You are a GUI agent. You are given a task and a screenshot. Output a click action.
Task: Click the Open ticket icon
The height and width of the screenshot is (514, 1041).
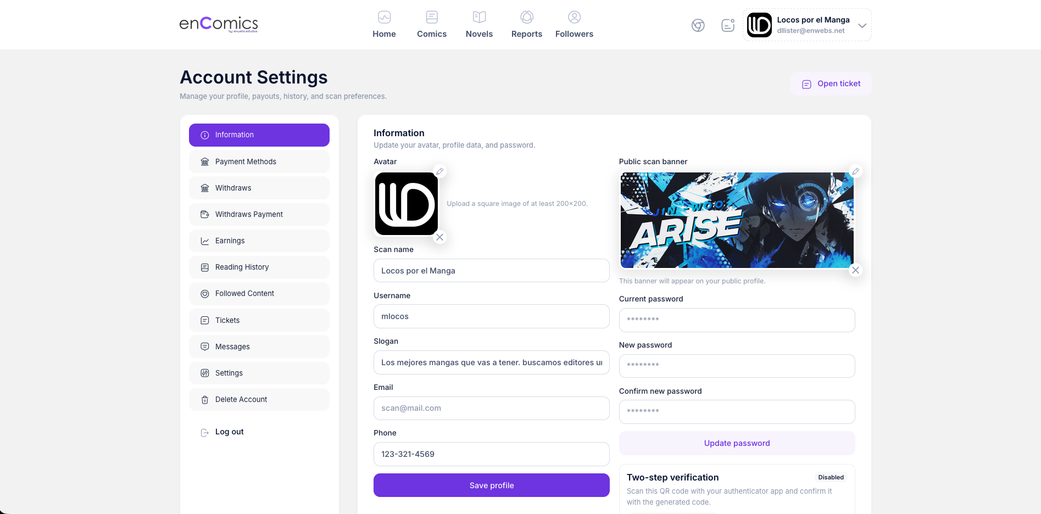806,84
